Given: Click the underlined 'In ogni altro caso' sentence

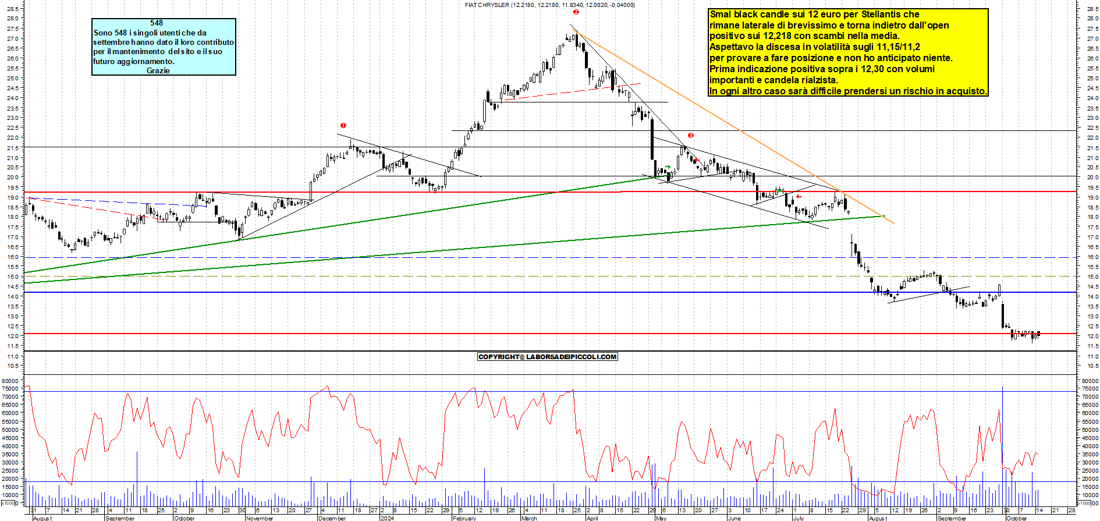Looking at the screenshot, I should point(848,91).
